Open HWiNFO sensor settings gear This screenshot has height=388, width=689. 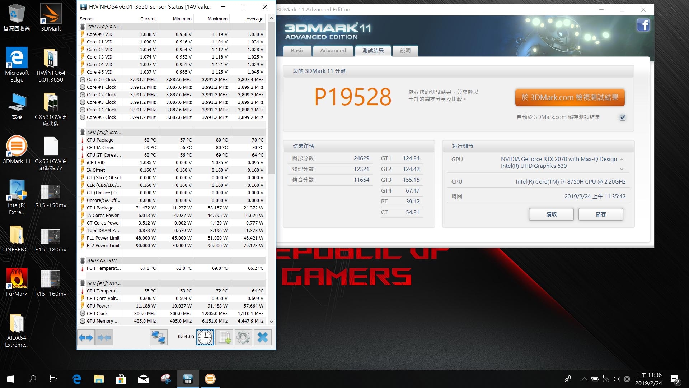(243, 337)
